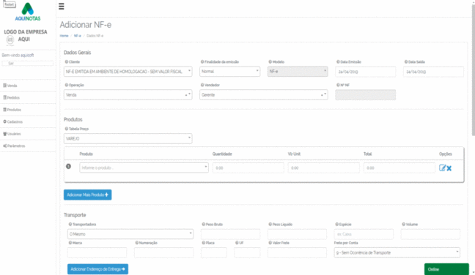Click the edit product icon
Screen dimensions: 475x275
443,168
